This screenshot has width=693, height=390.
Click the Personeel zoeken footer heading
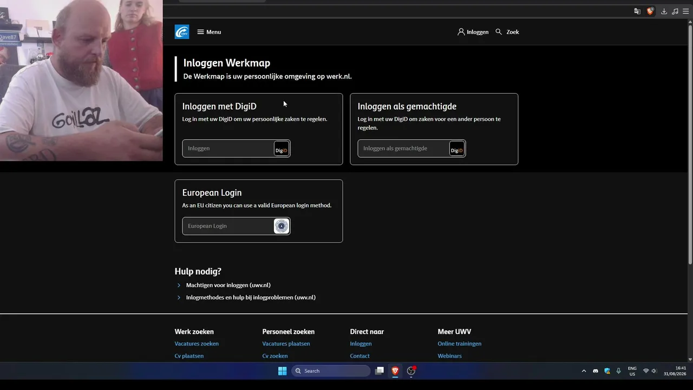(x=289, y=331)
